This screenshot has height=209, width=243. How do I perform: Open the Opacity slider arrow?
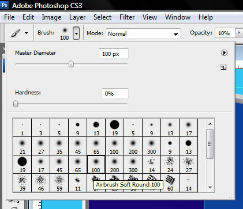tap(239, 33)
